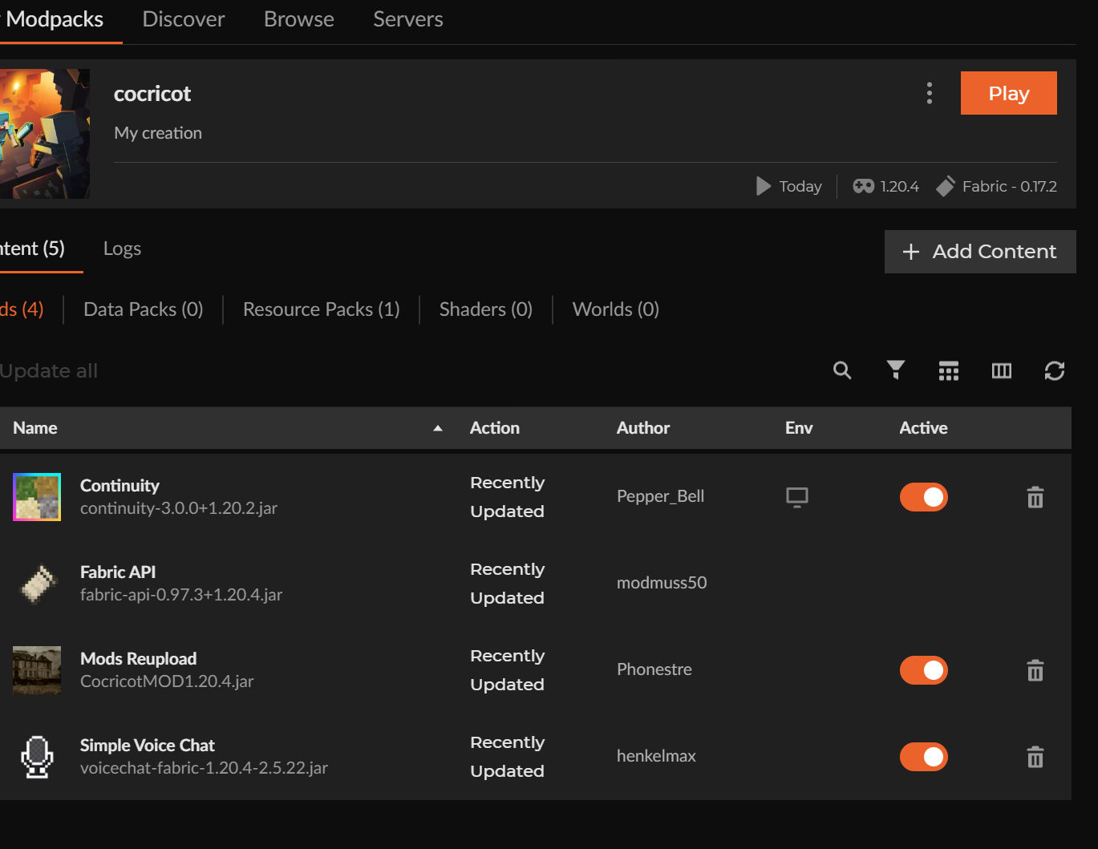Click the Simple Voice Chat microphone icon

click(37, 757)
